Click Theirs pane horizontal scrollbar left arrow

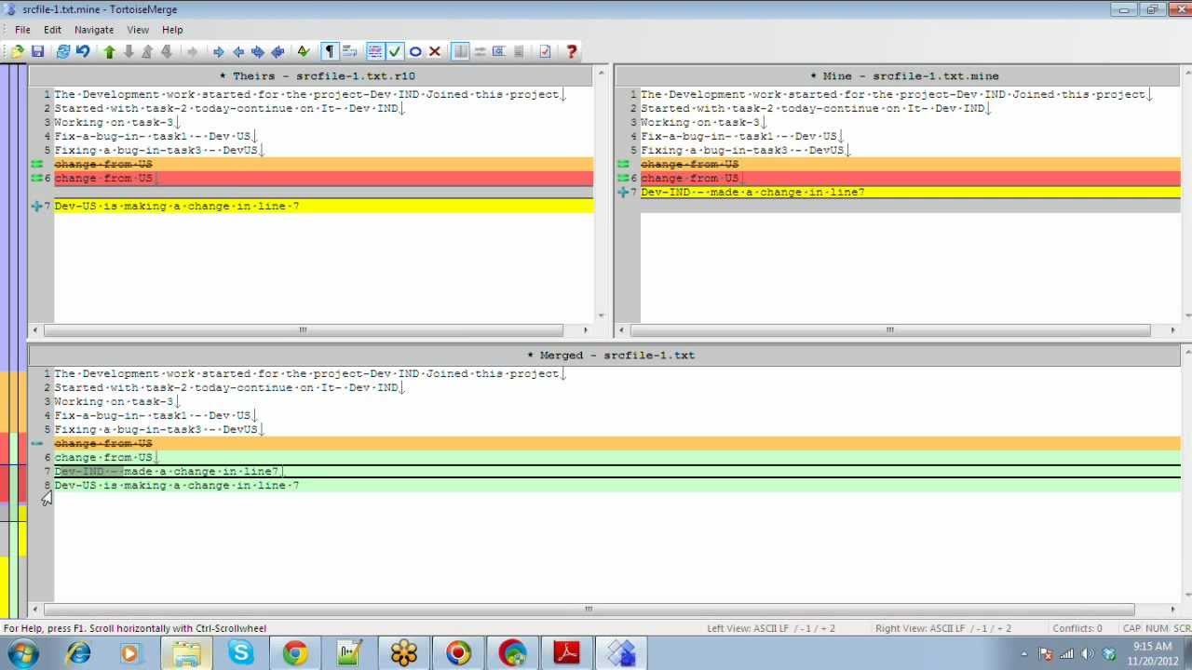(35, 329)
